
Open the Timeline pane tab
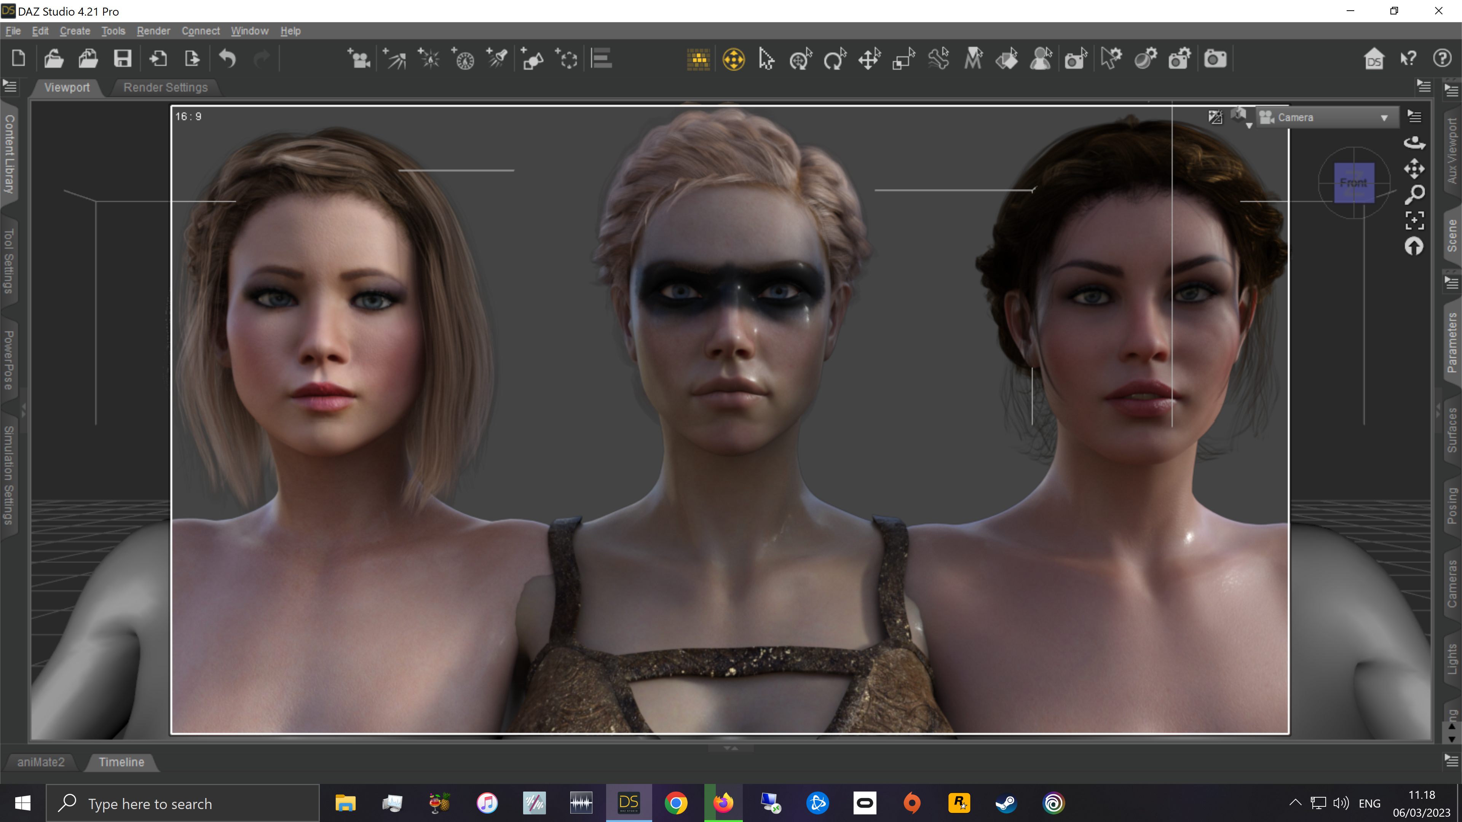point(121,762)
